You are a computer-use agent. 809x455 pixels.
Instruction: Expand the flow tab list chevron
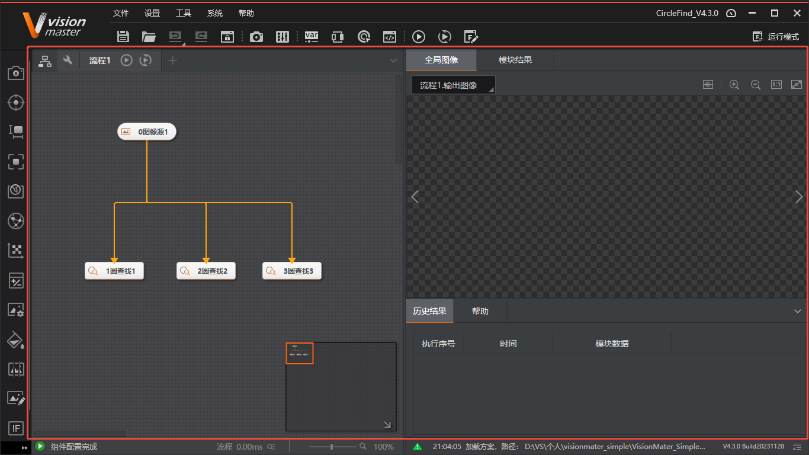pos(394,60)
